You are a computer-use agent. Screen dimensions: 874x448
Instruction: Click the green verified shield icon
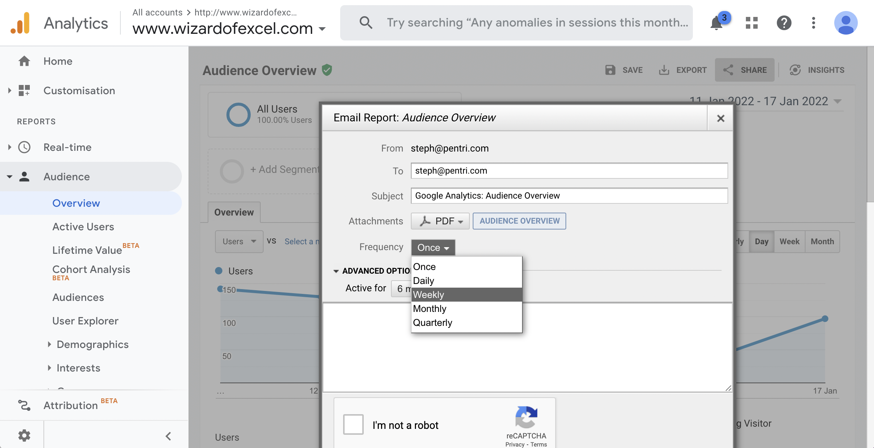(x=327, y=70)
